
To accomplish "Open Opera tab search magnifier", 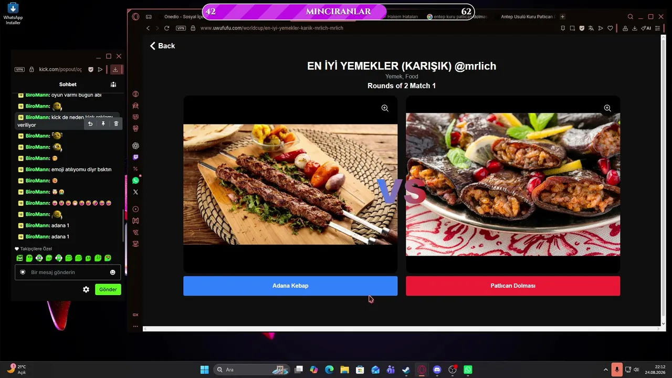I will (631, 17).
